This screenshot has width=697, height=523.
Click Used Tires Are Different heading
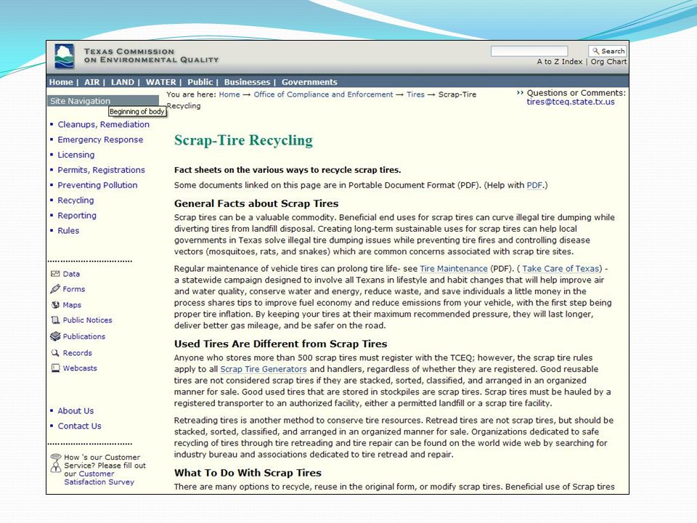[280, 344]
